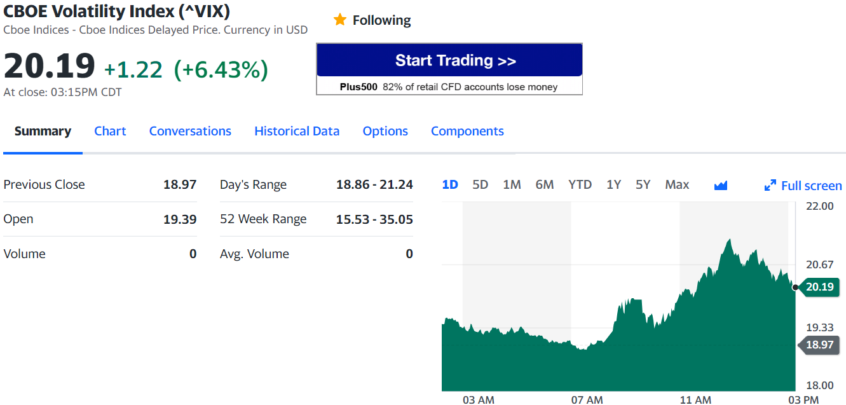Click the 20.67 y-axis label
Image resolution: width=846 pixels, height=405 pixels.
(x=819, y=264)
